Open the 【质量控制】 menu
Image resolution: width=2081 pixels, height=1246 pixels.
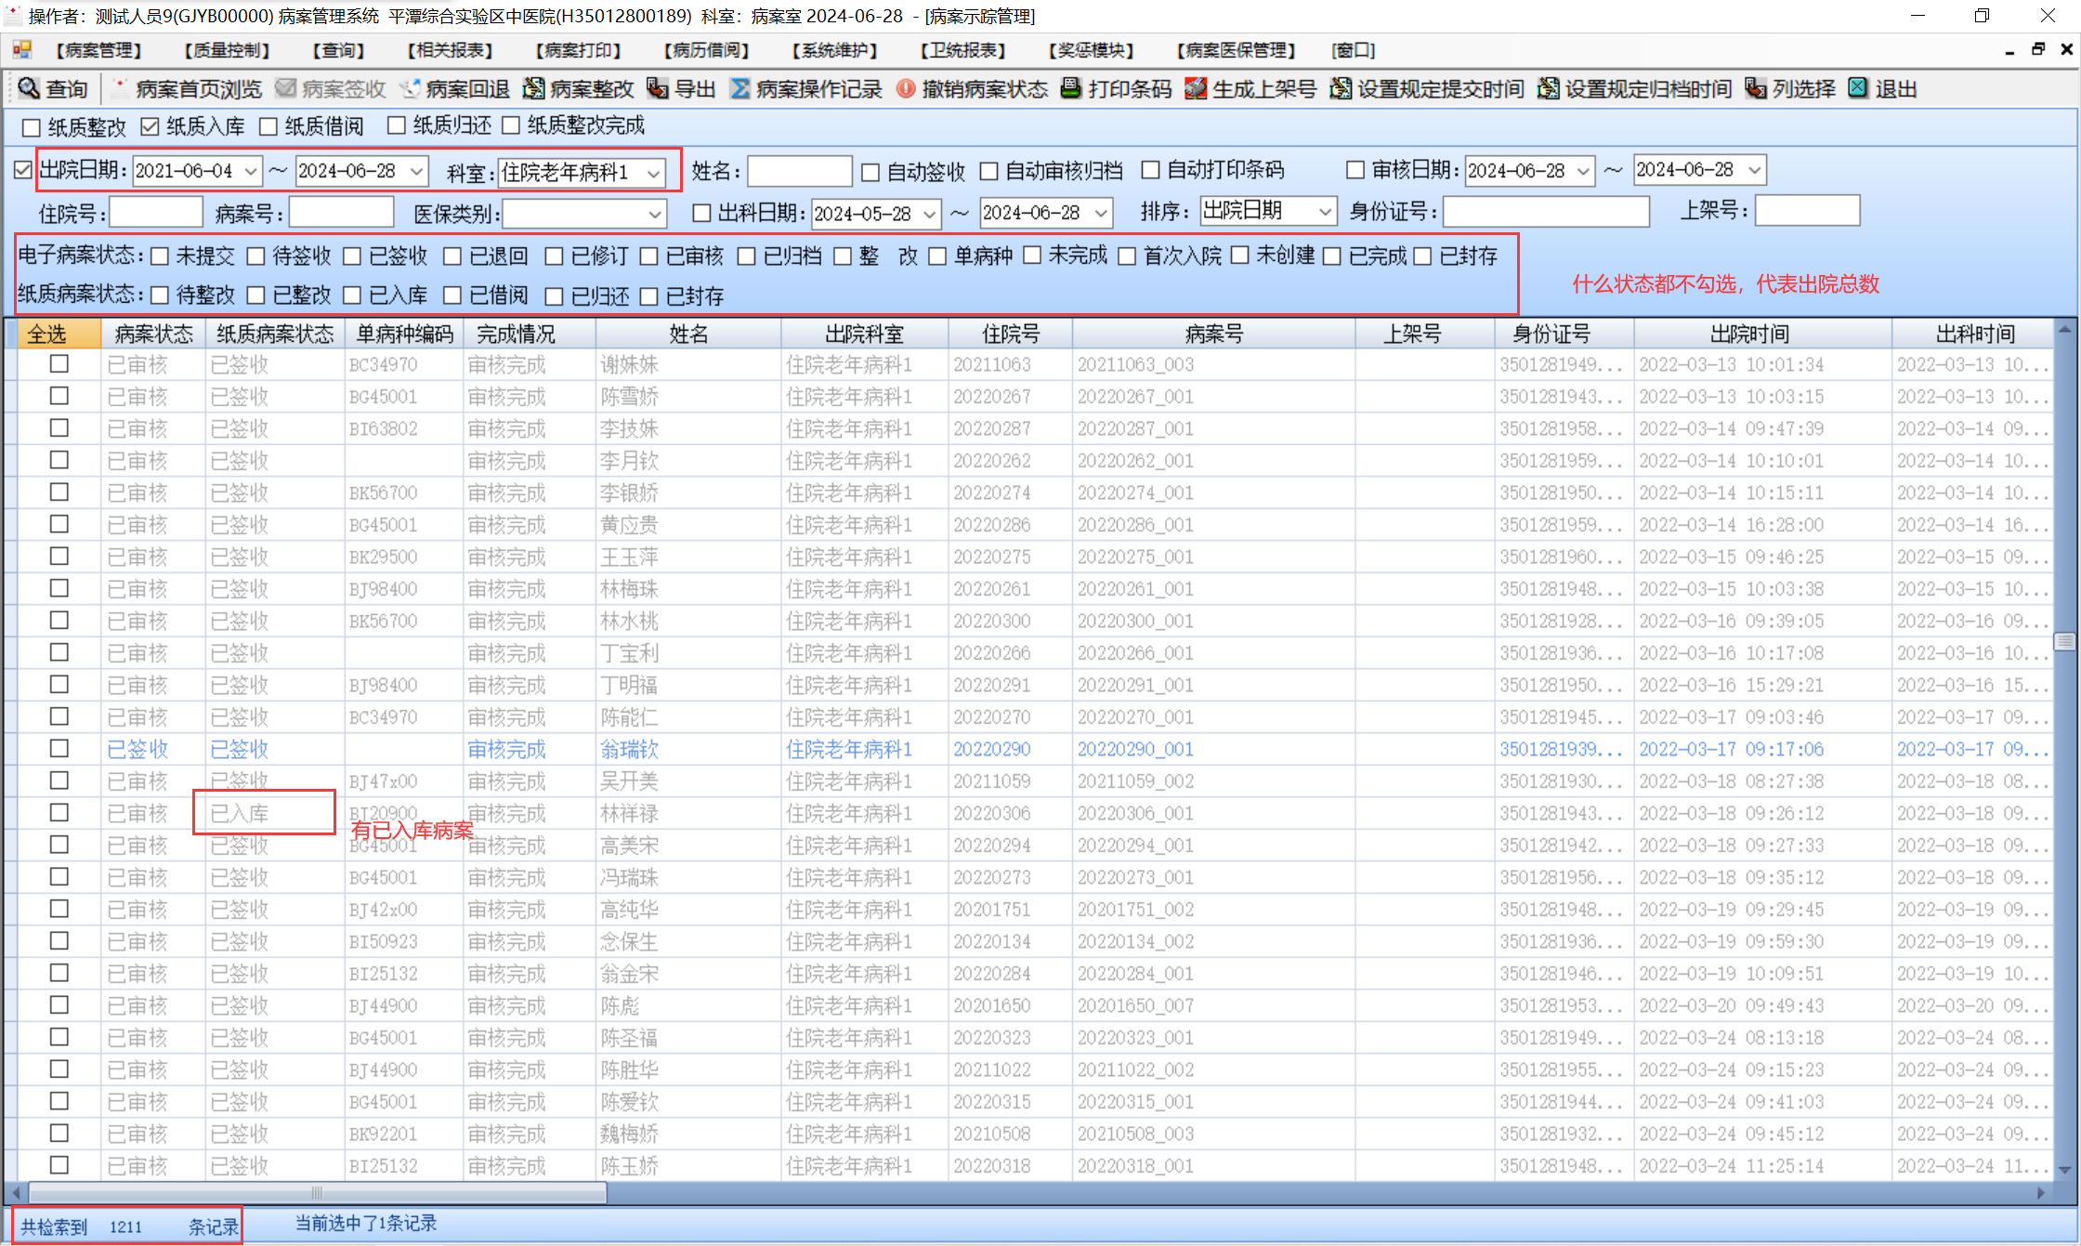227,50
